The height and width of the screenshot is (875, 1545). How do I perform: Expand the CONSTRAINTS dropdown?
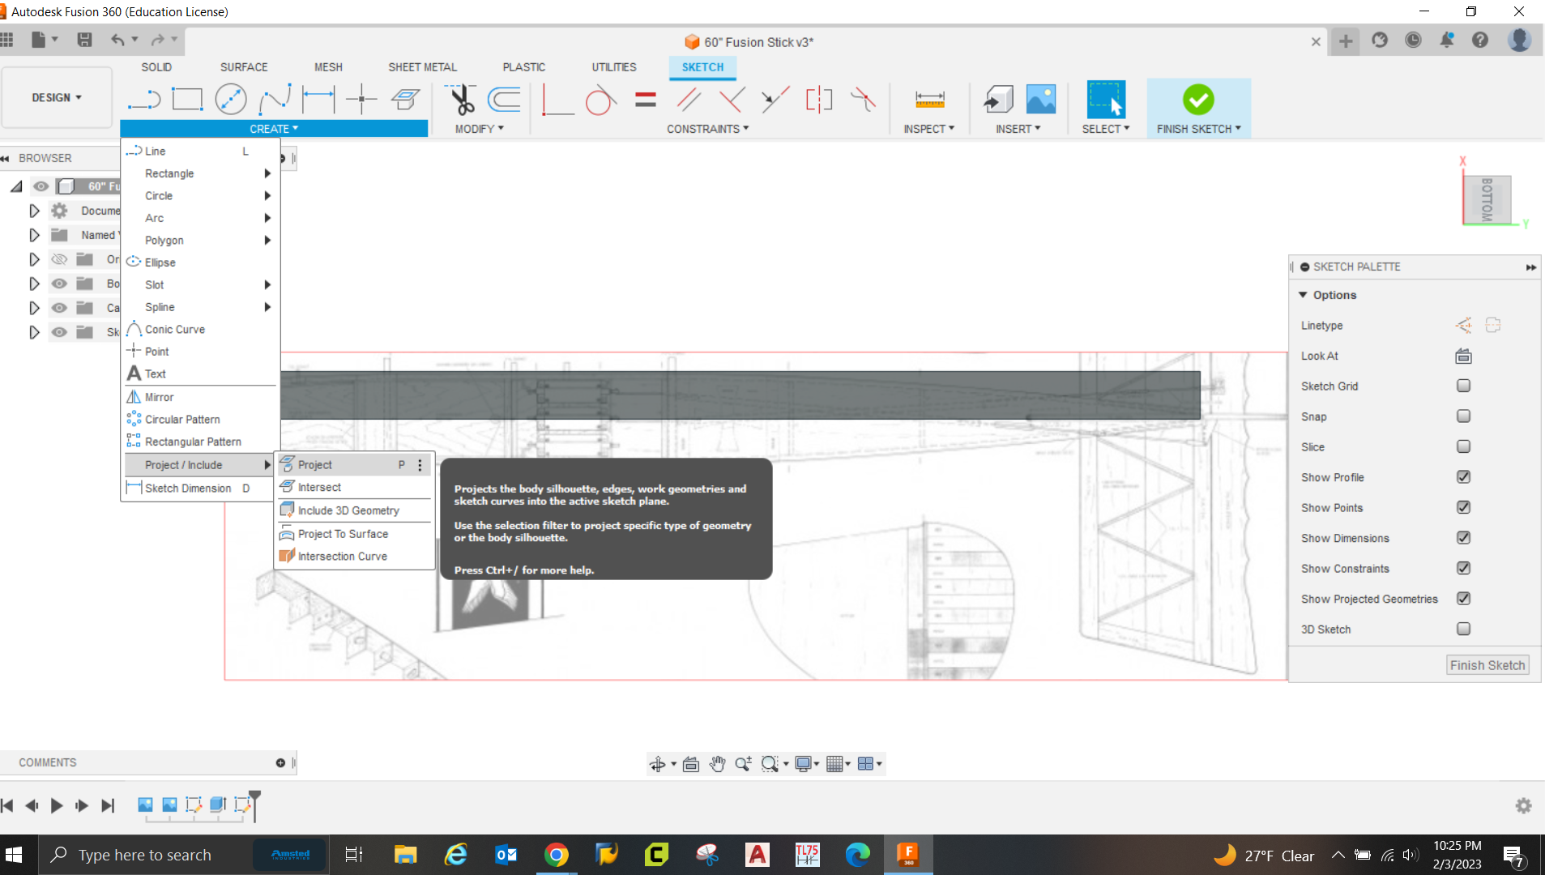coord(707,129)
